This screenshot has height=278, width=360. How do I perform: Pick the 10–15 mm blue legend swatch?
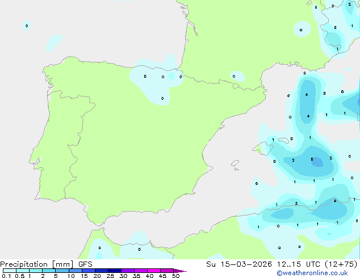(x=76, y=271)
